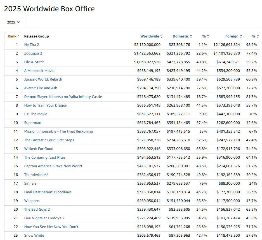The image size is (262, 240).
Task: Open Mission: Impossible - The Final Reckoning
Action: (x=58, y=131)
